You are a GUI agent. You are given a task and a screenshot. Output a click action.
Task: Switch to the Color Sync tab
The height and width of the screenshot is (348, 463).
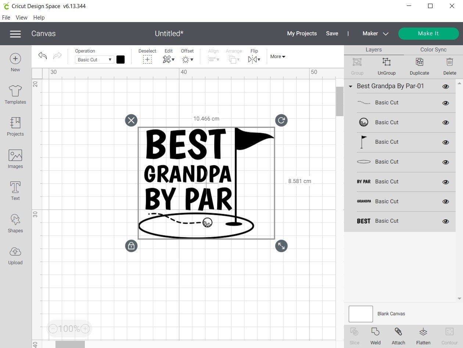[433, 49]
